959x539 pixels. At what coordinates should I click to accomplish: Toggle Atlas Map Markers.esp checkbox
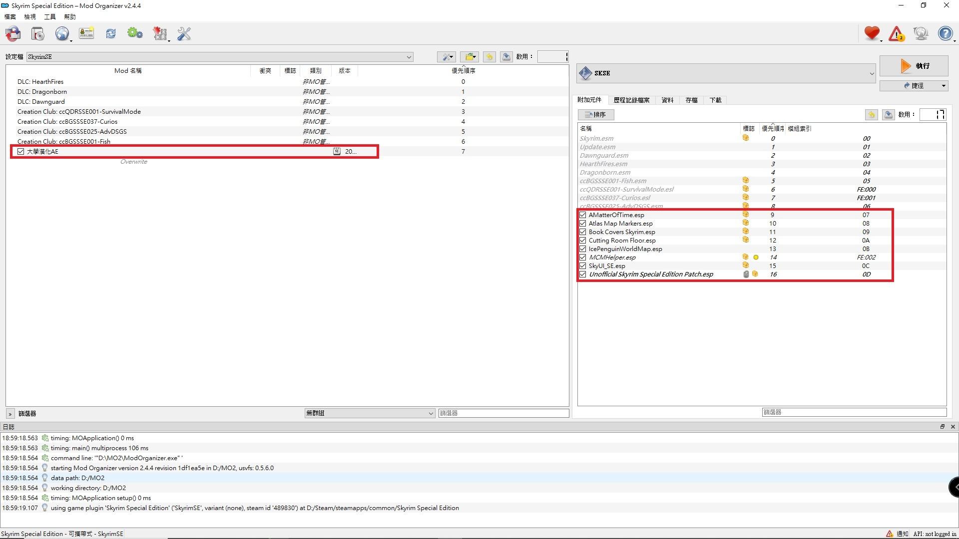583,224
